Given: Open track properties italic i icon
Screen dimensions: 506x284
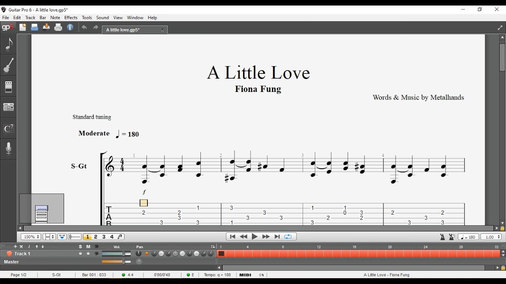Looking at the screenshot, I should click(x=29, y=247).
